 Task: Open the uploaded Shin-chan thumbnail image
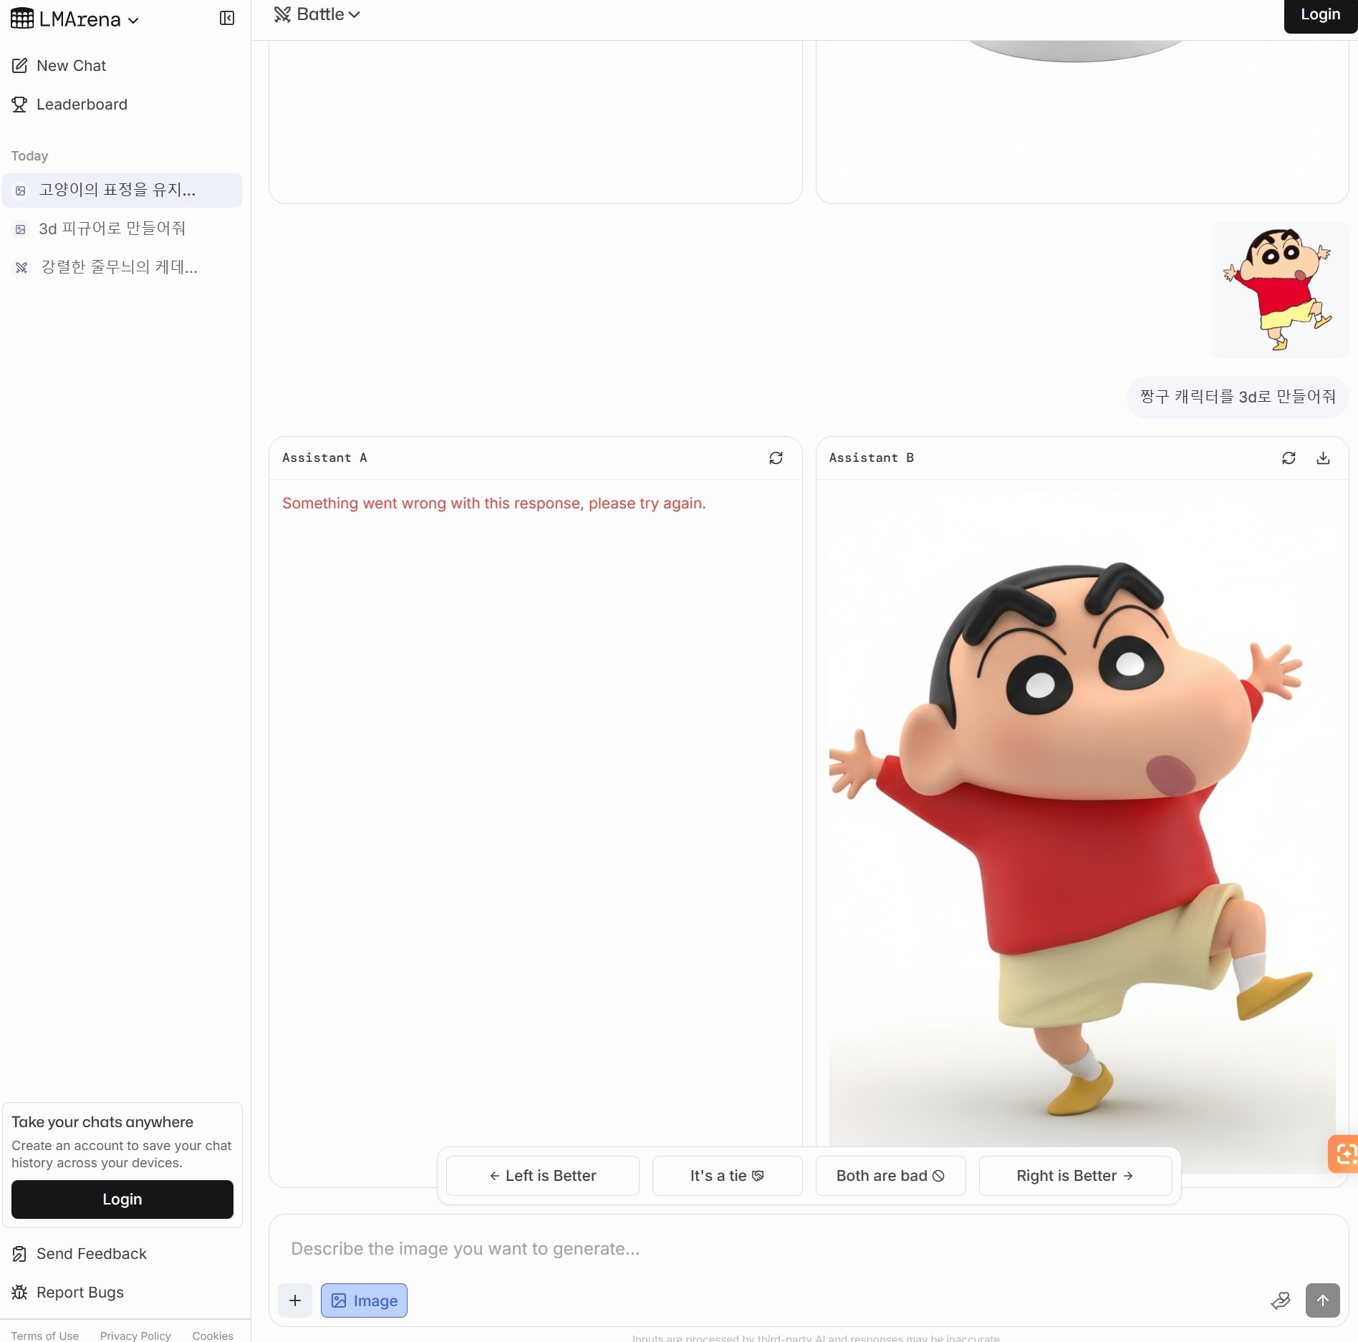point(1280,290)
